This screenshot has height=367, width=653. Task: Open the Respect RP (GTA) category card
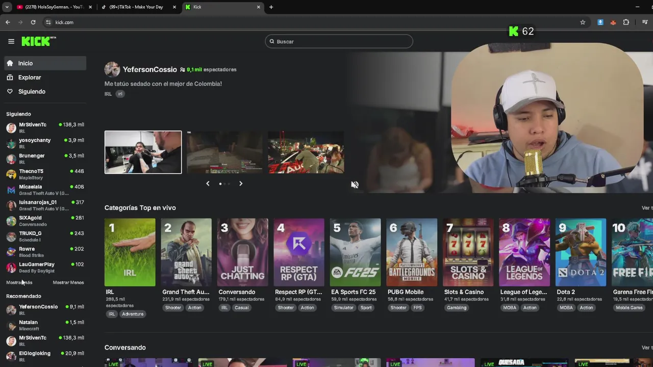[x=299, y=252]
